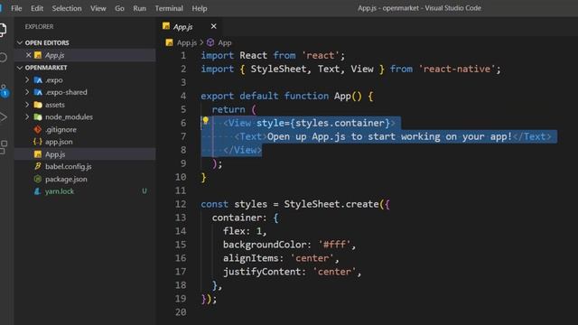Open Run and Debug view

pos(3,117)
